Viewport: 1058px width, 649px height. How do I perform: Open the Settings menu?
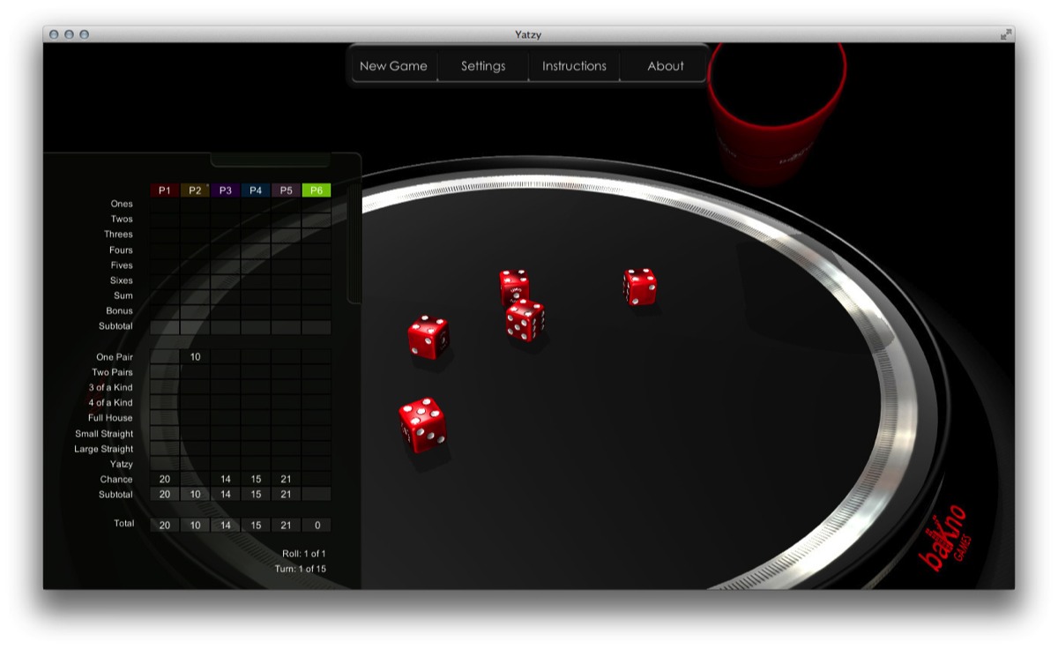(x=483, y=66)
